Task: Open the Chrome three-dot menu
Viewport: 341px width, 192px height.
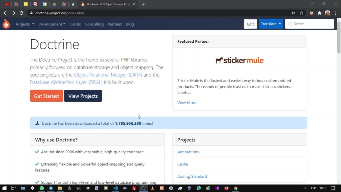Action: coord(335,13)
